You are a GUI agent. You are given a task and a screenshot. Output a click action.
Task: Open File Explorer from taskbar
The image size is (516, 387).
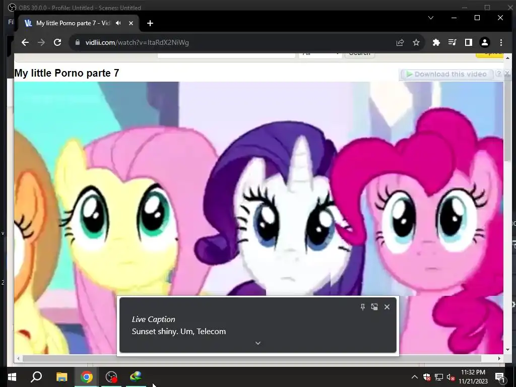point(61,377)
